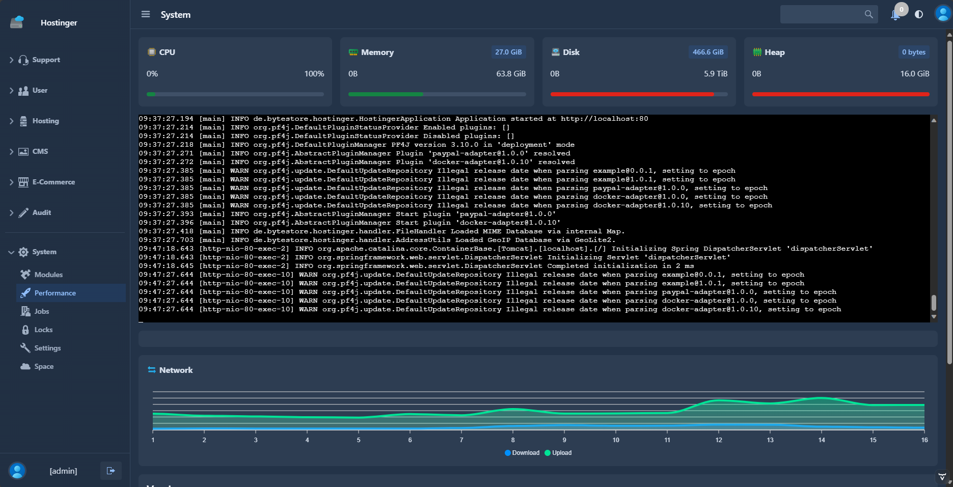
Task: Click the log console scrollbar thumb
Action: [934, 303]
